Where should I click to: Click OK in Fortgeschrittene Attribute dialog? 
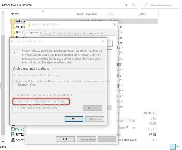74,119
